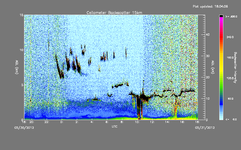Click the "UTC" time axis label

click(114, 126)
